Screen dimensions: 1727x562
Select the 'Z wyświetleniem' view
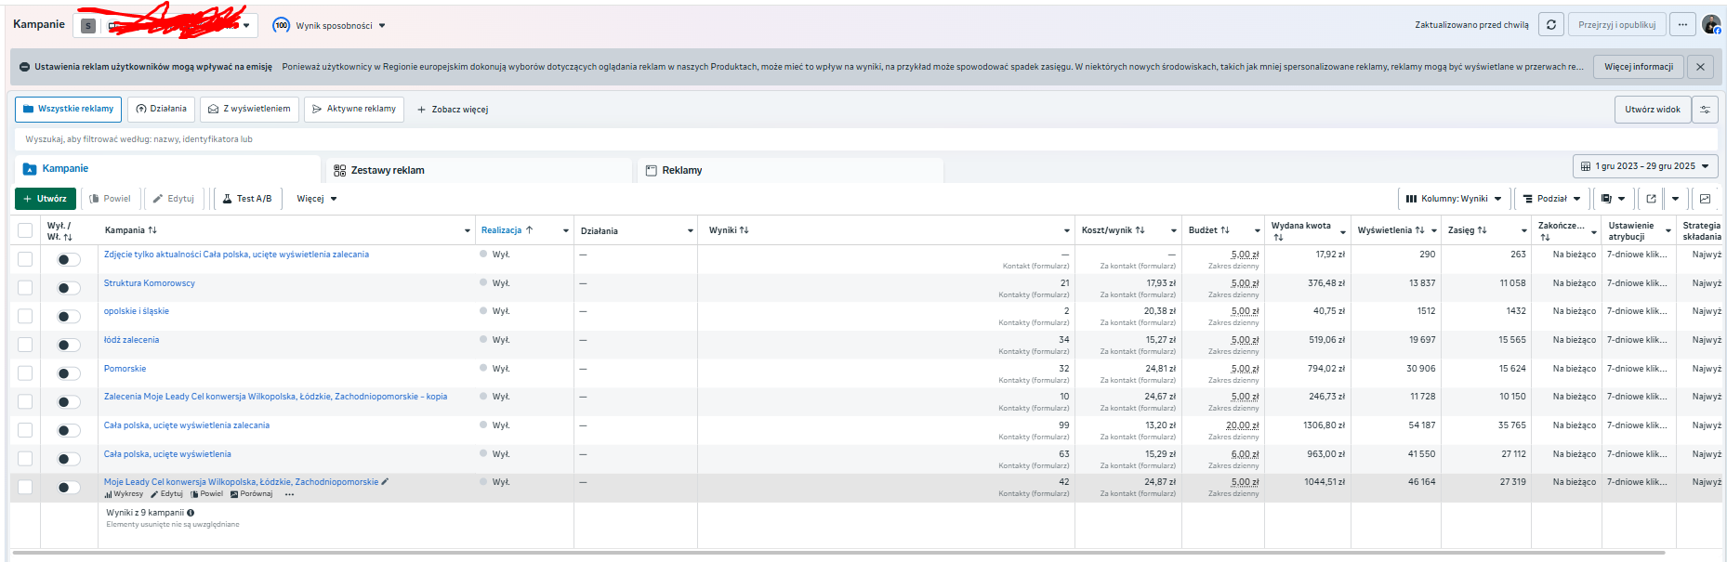click(249, 110)
